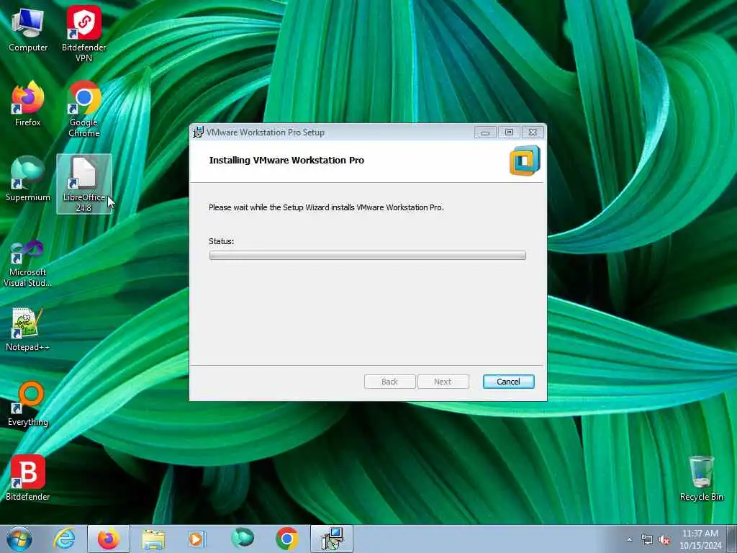Open the network status tray icon
Viewport: 737px width, 553px height.
point(647,540)
